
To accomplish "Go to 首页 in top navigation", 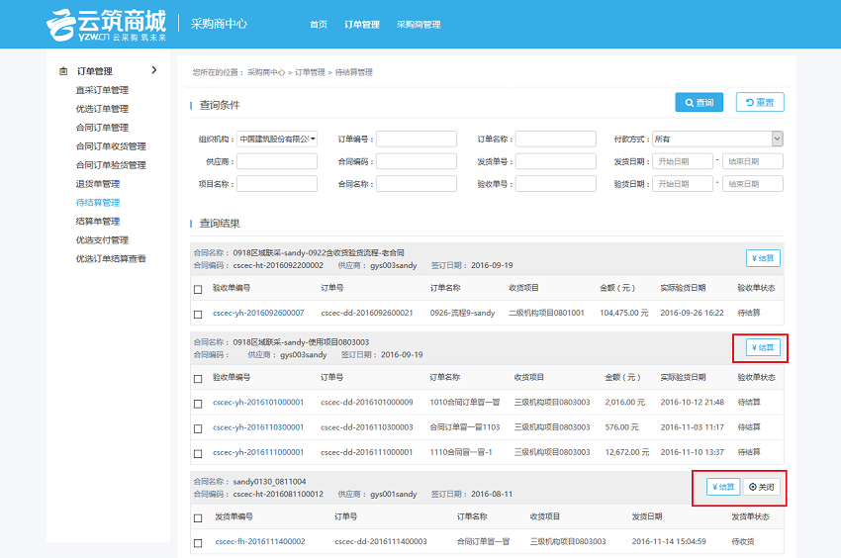I will (318, 25).
